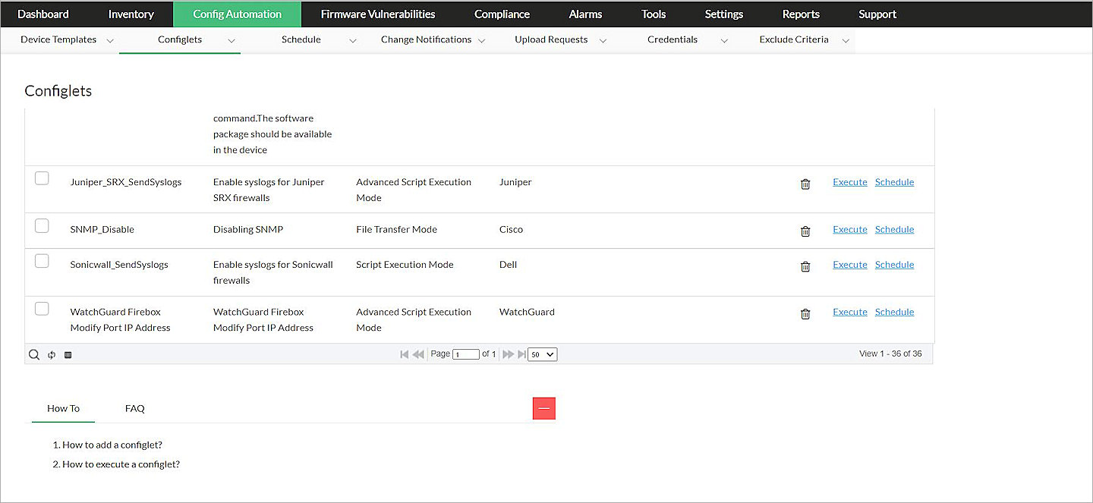Execute the SNMP_Disable configlet
Screen dimensions: 1093x503
coord(849,229)
